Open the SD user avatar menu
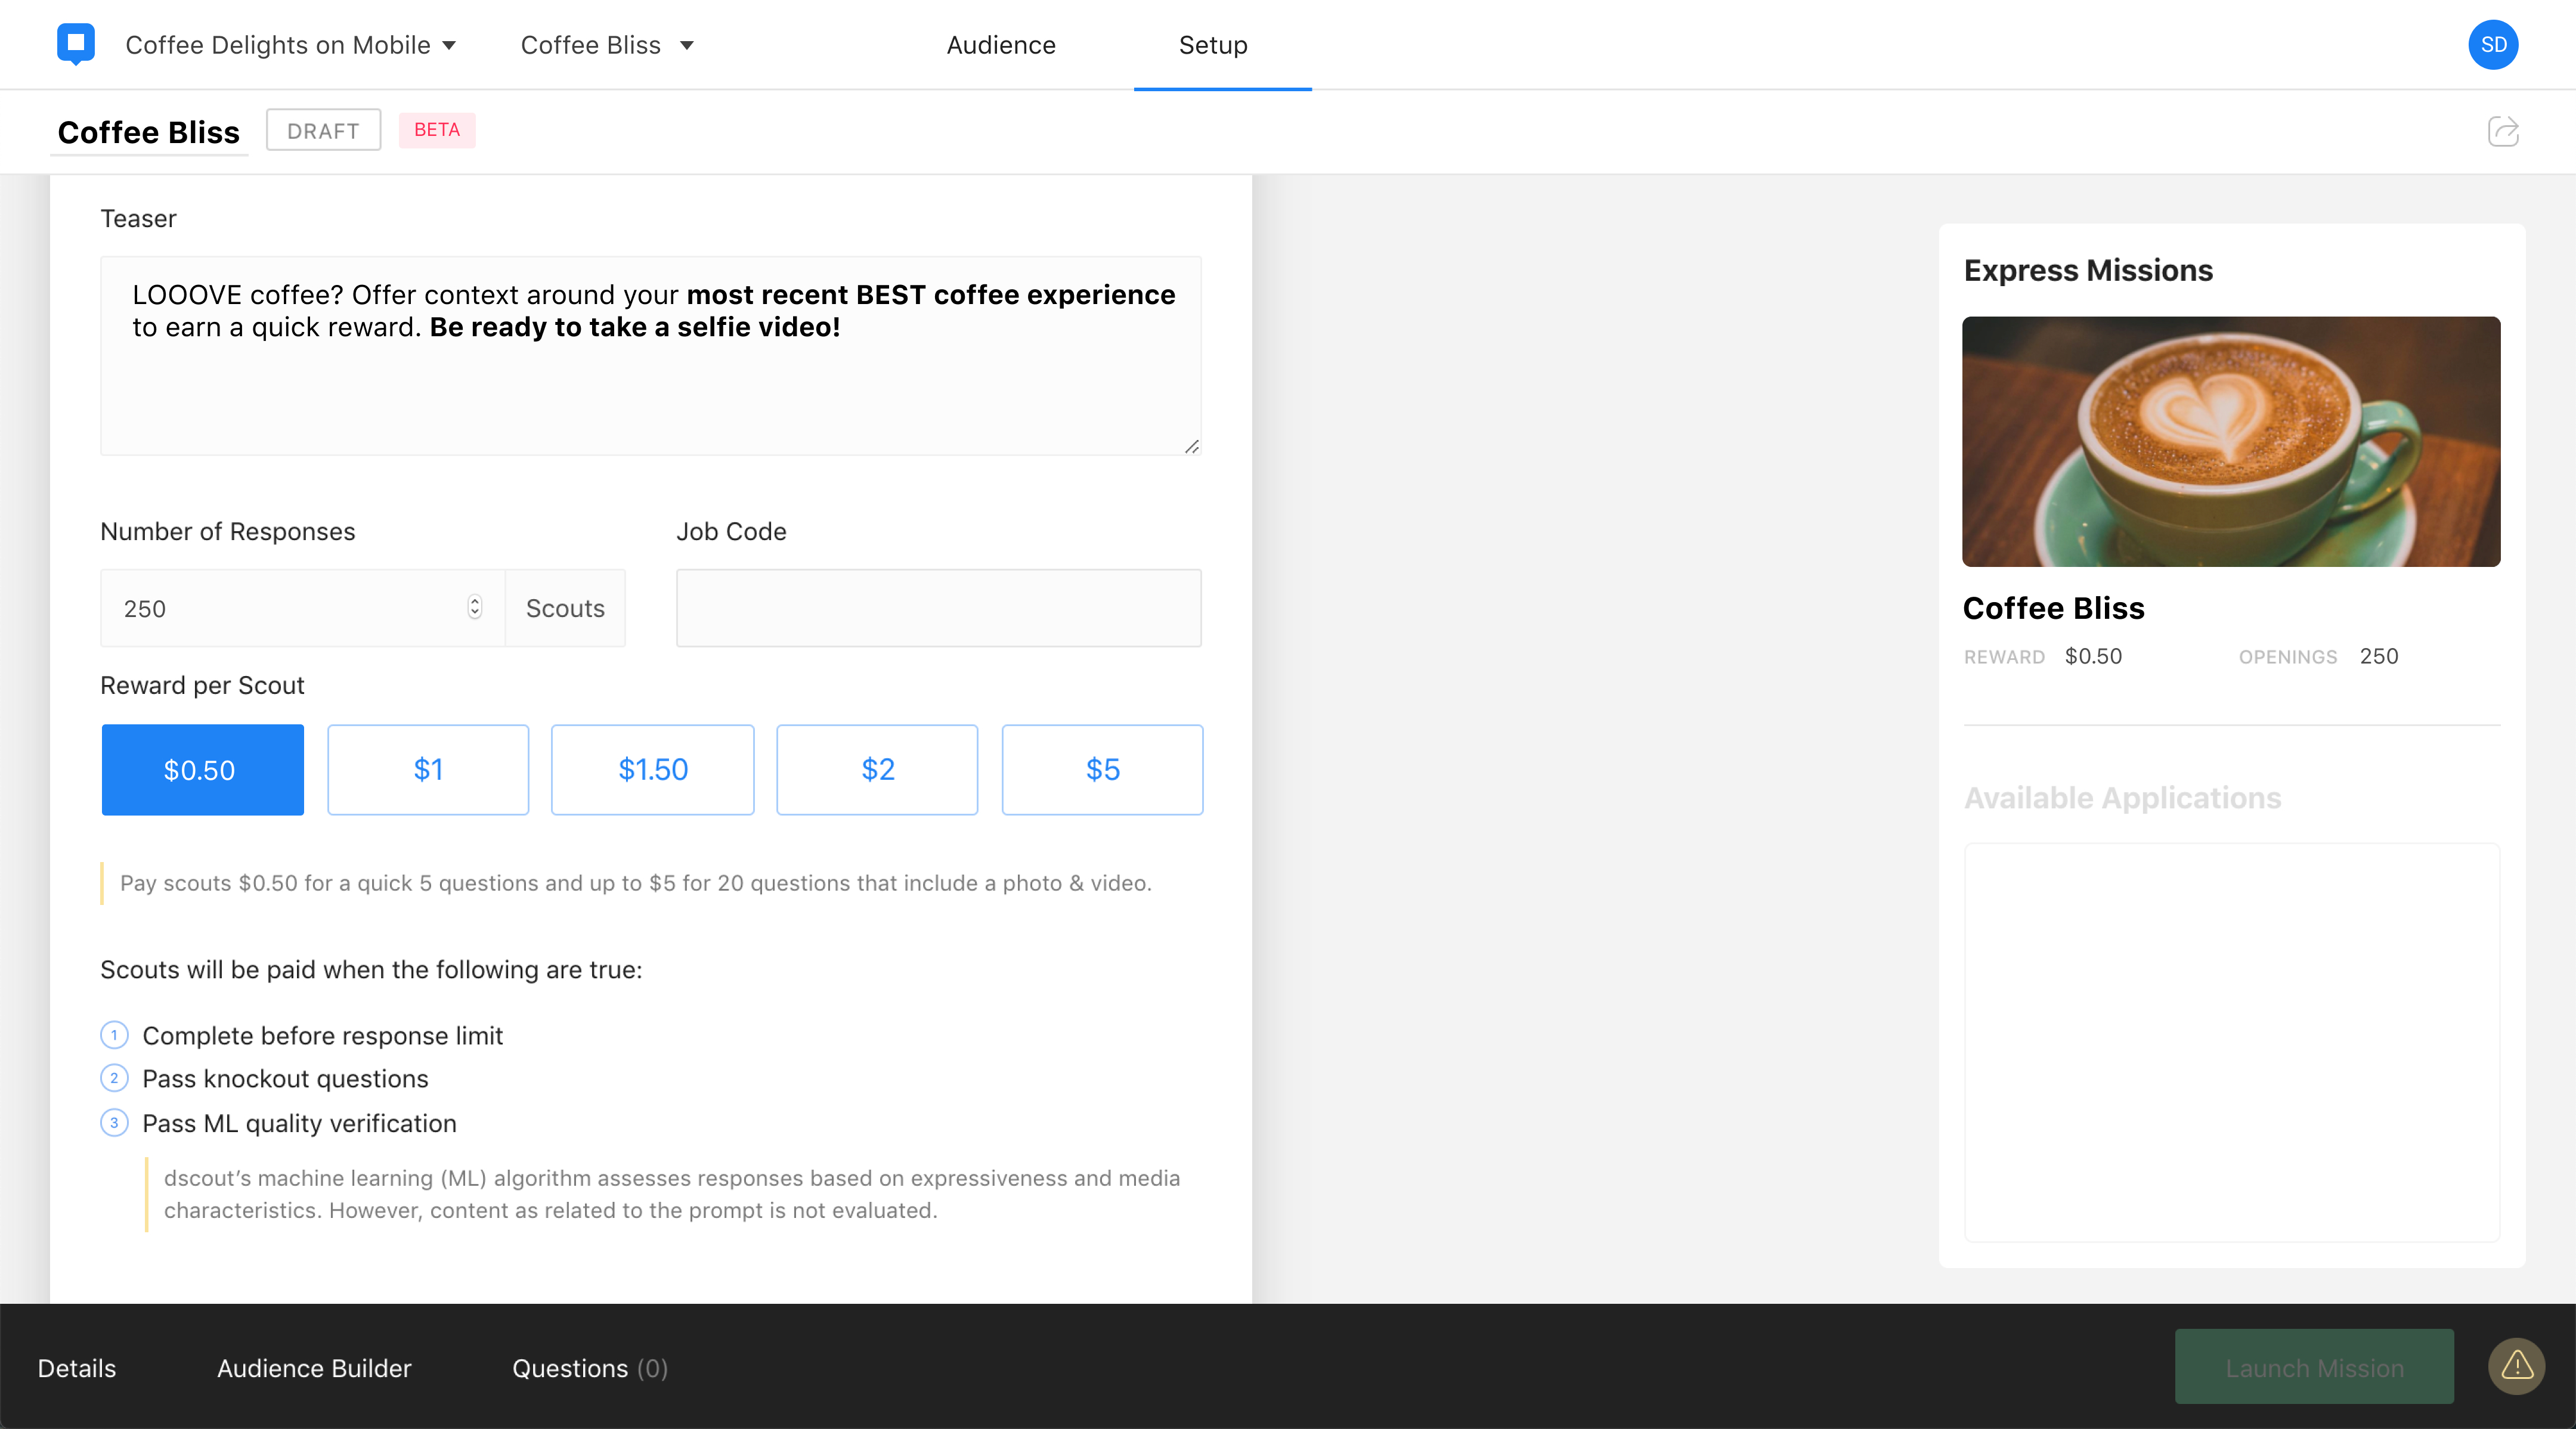The width and height of the screenshot is (2576, 1429). click(2493, 45)
